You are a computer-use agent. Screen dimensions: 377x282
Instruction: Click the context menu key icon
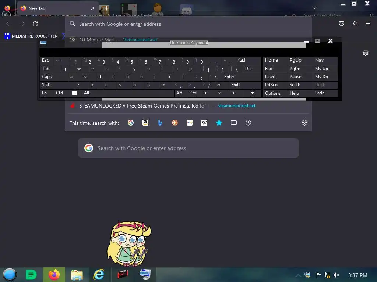click(253, 93)
